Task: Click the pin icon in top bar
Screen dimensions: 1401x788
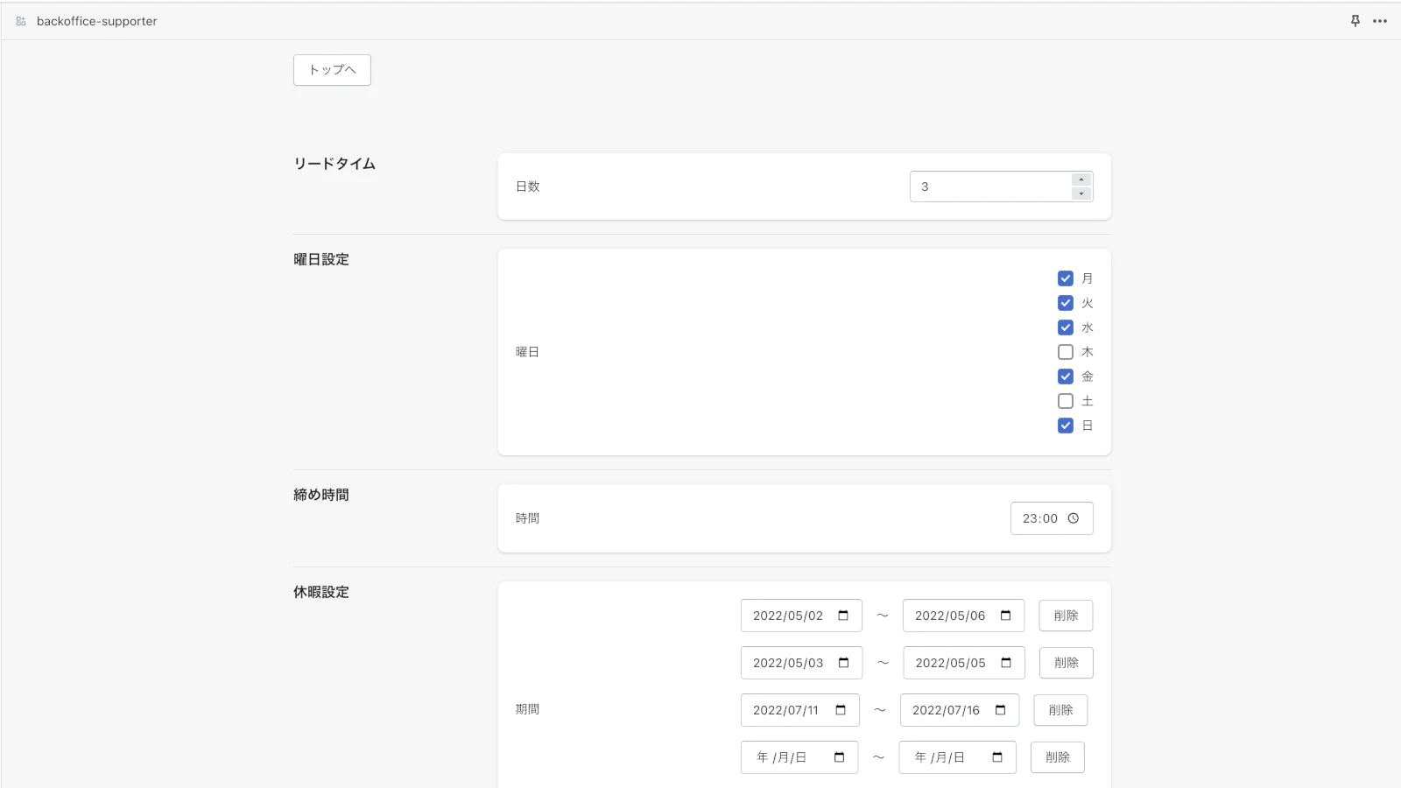Action: [x=1355, y=21]
